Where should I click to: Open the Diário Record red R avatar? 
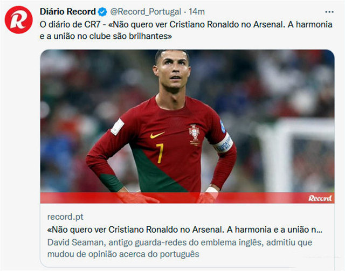point(19,20)
